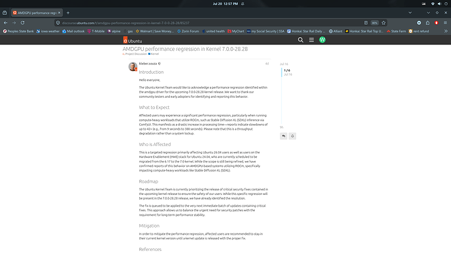The image size is (451, 253).
Task: Open the united health bookmark
Action: click(213, 31)
